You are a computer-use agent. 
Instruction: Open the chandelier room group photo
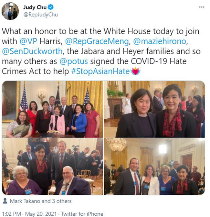coord(154,167)
